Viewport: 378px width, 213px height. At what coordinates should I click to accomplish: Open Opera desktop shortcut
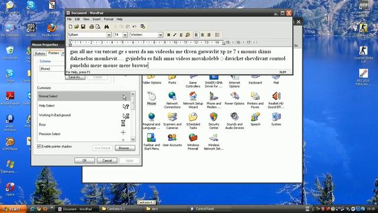coord(10,189)
